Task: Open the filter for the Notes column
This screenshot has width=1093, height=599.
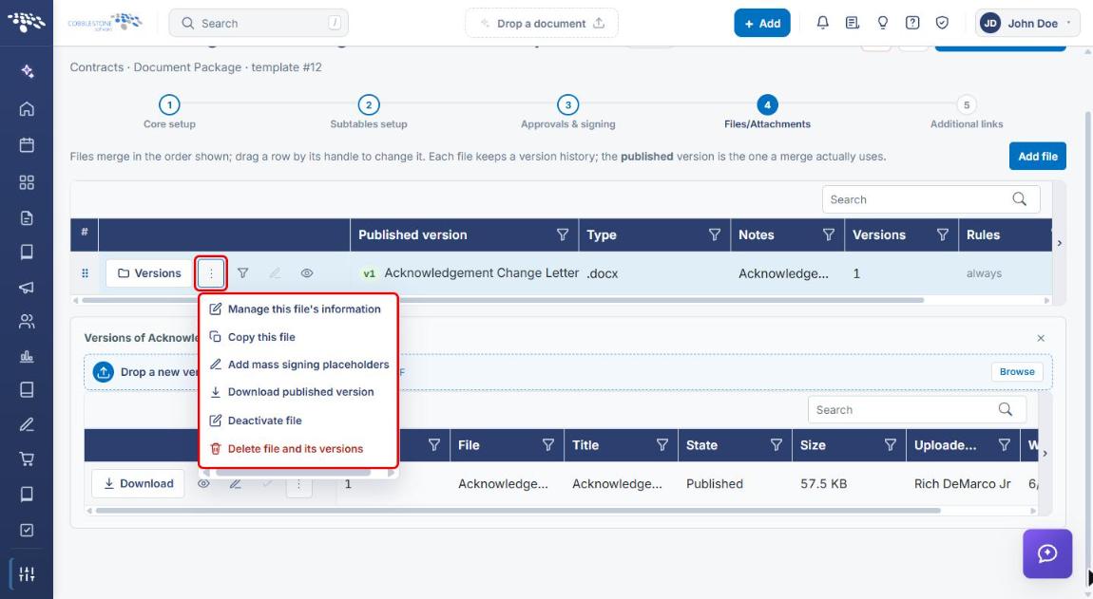Action: point(829,234)
